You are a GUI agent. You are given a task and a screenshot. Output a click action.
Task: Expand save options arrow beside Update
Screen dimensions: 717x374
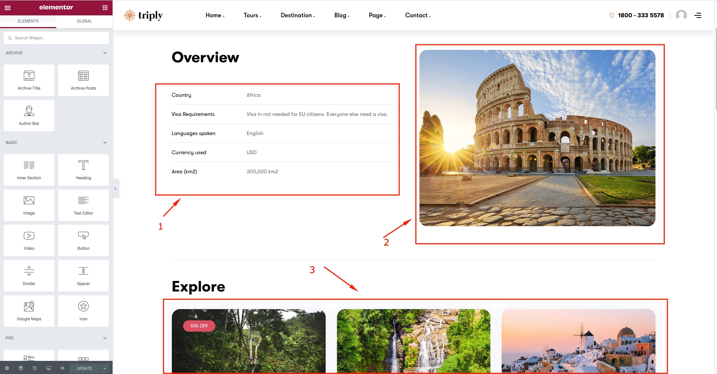[105, 368]
